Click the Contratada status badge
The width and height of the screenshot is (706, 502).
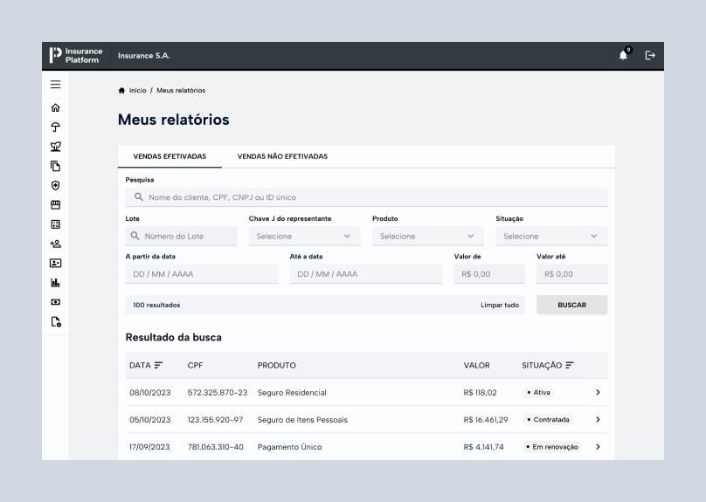pyautogui.click(x=548, y=420)
